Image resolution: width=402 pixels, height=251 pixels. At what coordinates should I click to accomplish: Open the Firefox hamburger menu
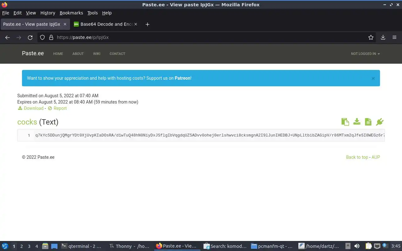tap(394, 37)
